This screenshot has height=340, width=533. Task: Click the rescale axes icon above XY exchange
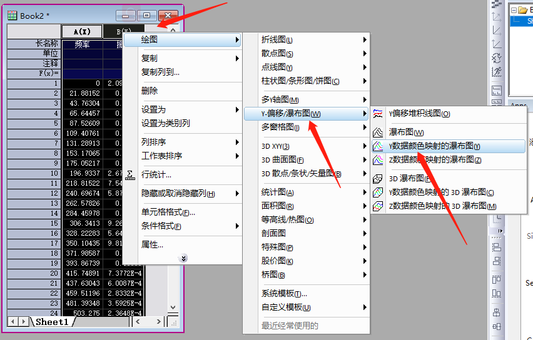pyautogui.click(x=497, y=44)
